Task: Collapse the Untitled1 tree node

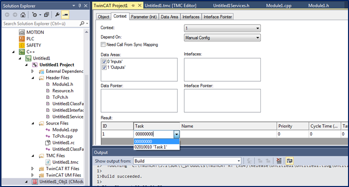Action: tap(20, 59)
